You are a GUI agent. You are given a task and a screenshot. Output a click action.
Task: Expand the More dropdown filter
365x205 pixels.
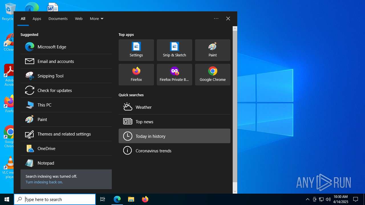97,19
